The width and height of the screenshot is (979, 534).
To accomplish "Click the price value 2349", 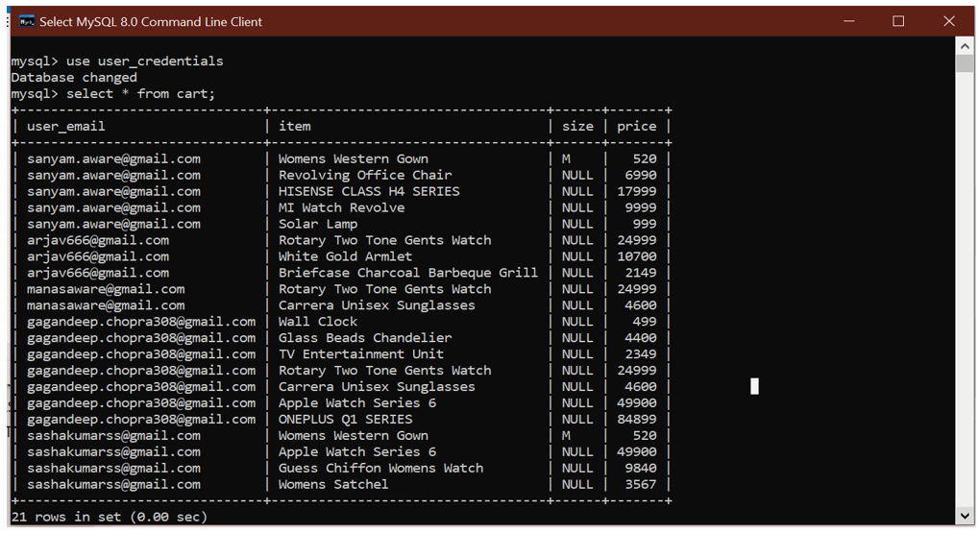I will tap(641, 353).
